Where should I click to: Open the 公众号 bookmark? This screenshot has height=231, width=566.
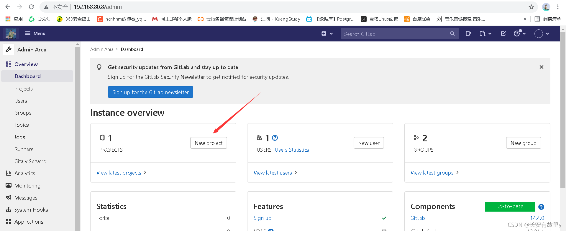coord(40,19)
